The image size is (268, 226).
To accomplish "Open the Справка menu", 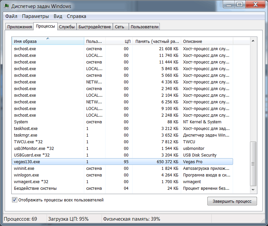I will click(76, 16).
